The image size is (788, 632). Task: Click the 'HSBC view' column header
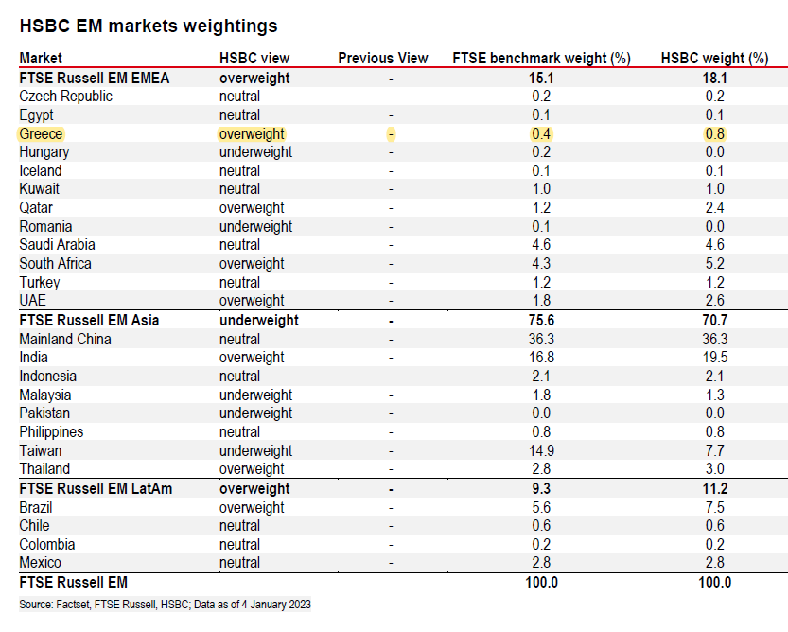tap(254, 58)
